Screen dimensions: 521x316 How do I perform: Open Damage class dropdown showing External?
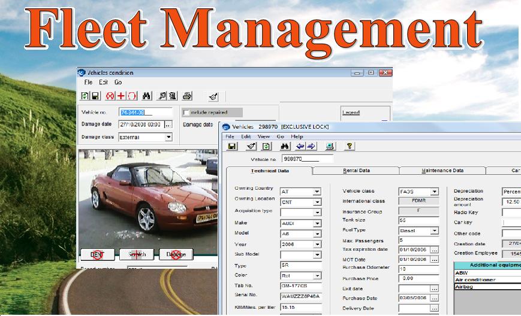(x=168, y=137)
